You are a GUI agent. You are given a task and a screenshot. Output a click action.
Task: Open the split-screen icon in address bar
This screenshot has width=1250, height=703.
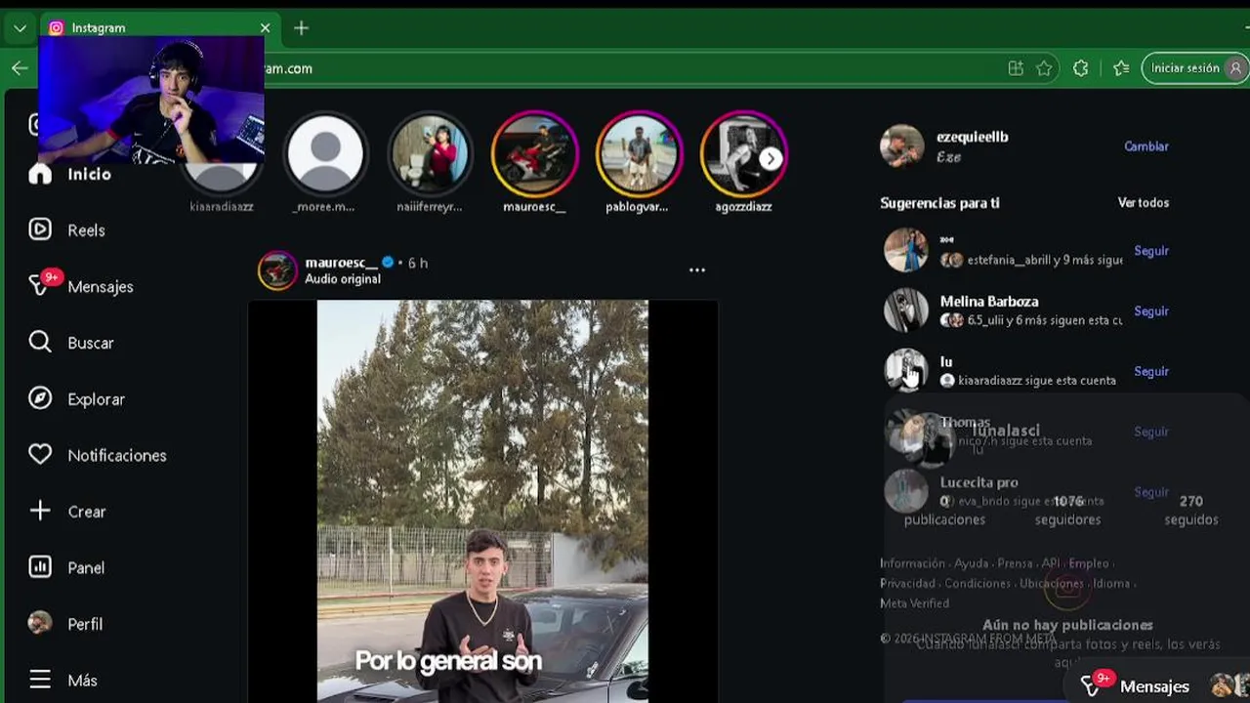coord(1016,68)
